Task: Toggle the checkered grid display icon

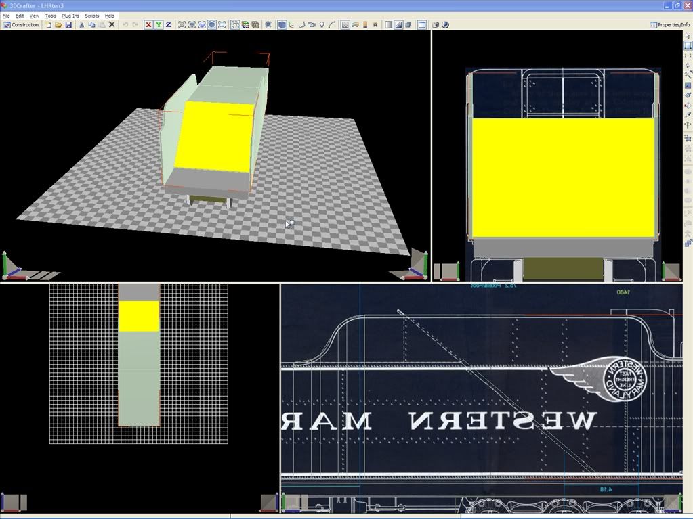Action: 345,25
